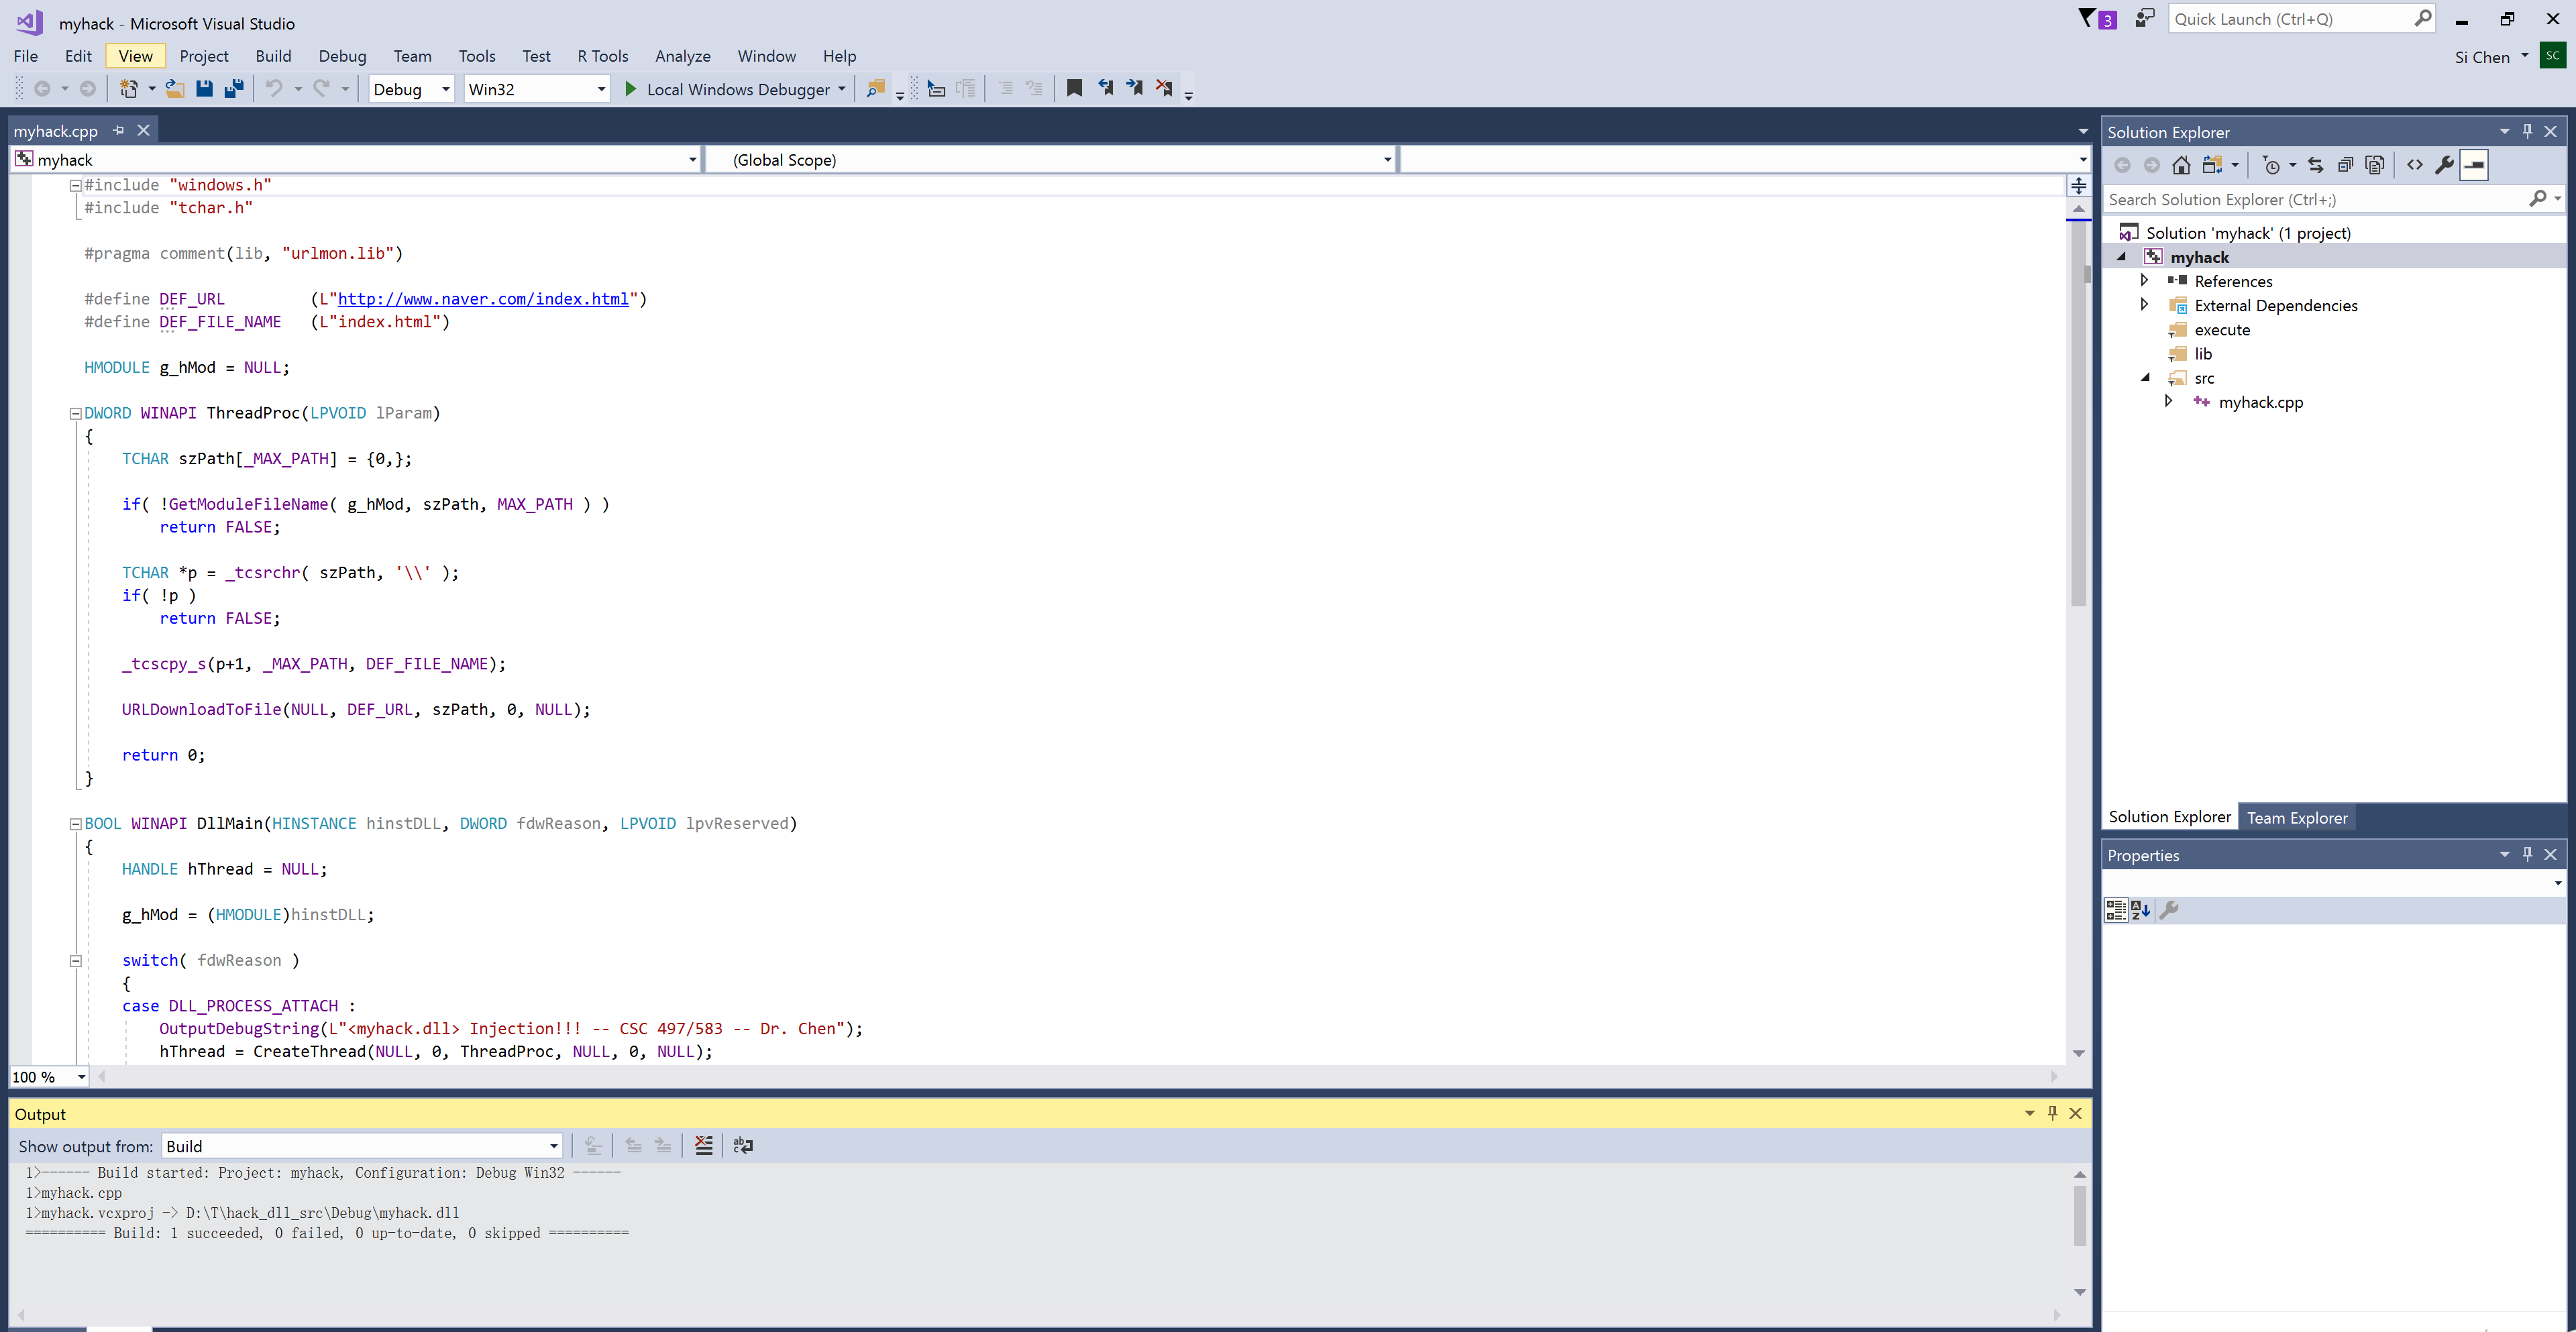Open the Build menu
Screen dimensions: 2576x1332
click(x=273, y=56)
